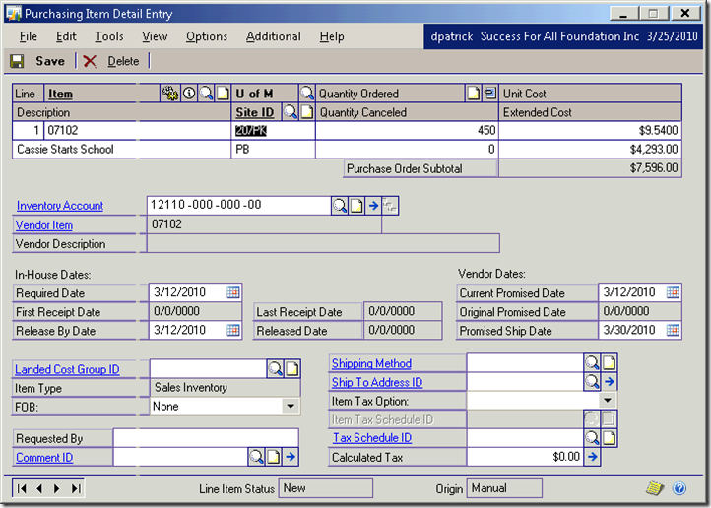Open Ship To Address ID lookup
Image resolution: width=711 pixels, height=508 pixels.
tap(592, 382)
